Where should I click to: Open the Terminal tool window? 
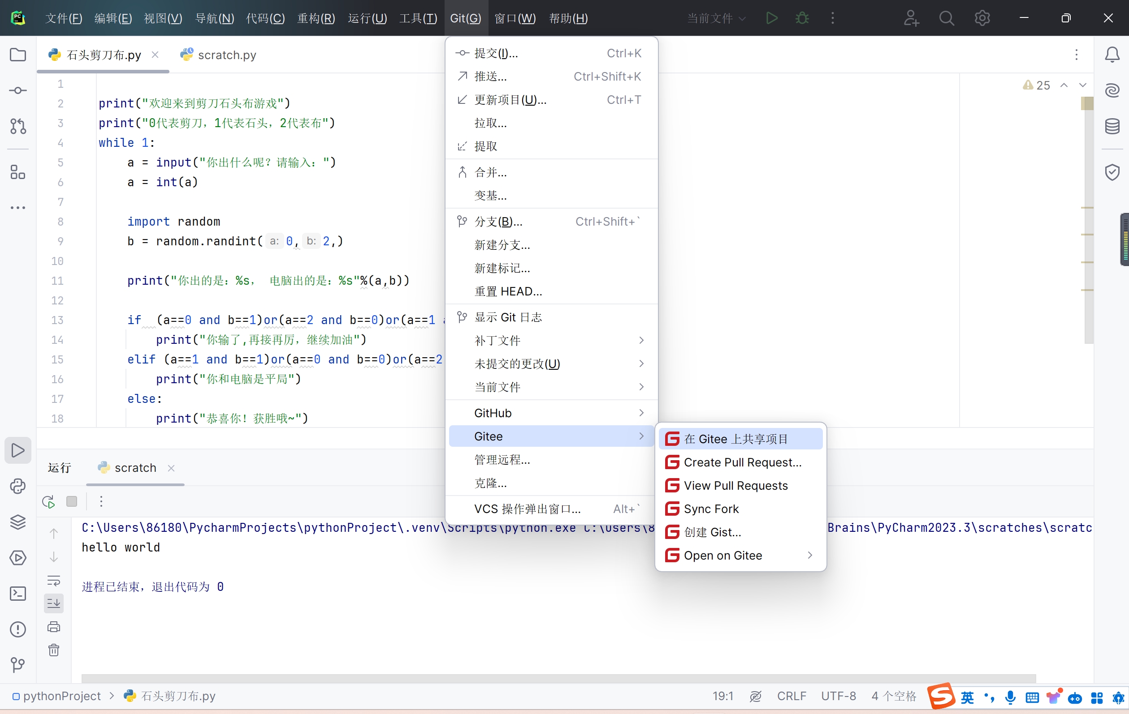point(18,593)
